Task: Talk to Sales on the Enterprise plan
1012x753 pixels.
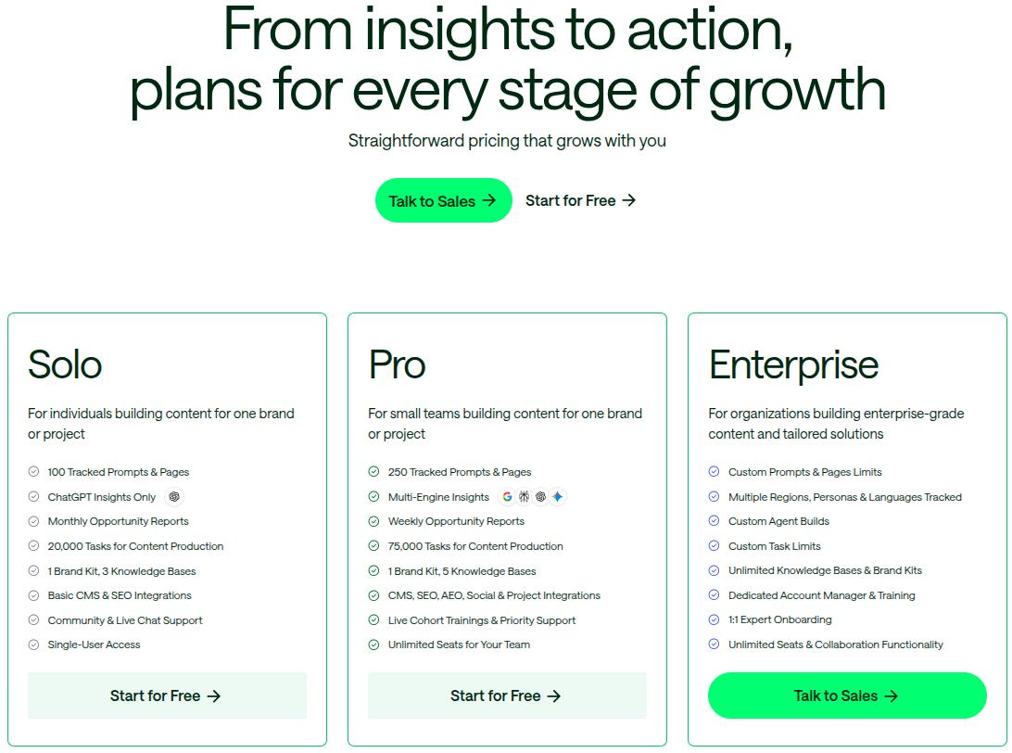Action: [x=847, y=696]
